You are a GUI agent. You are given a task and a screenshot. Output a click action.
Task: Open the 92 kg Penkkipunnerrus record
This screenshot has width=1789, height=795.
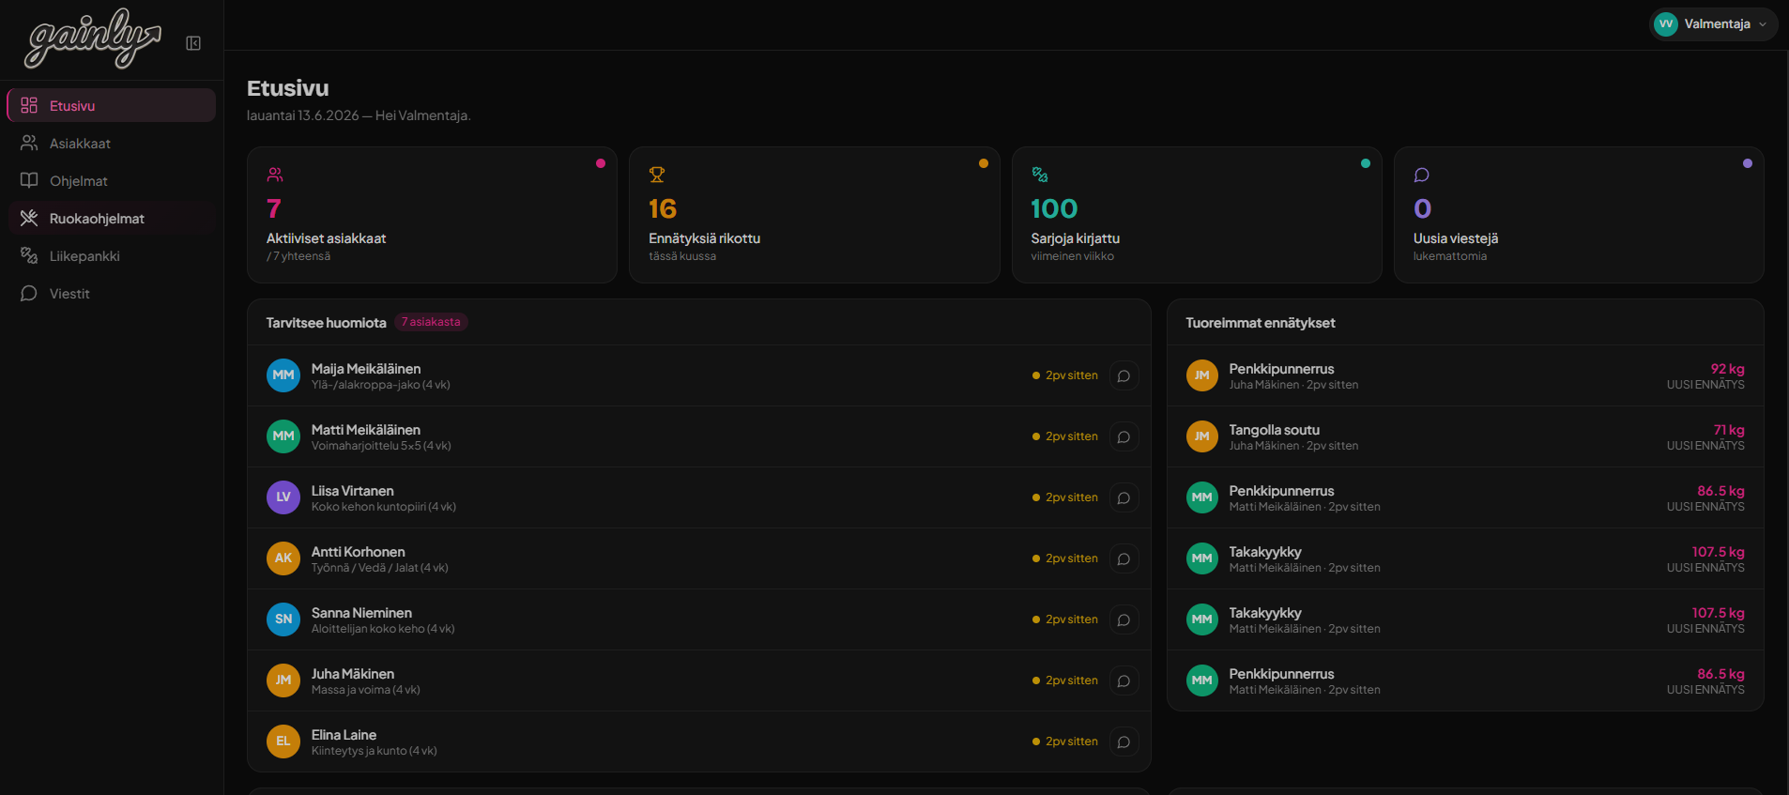coord(1465,375)
